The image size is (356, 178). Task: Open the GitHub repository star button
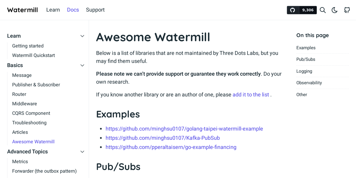click(293, 10)
